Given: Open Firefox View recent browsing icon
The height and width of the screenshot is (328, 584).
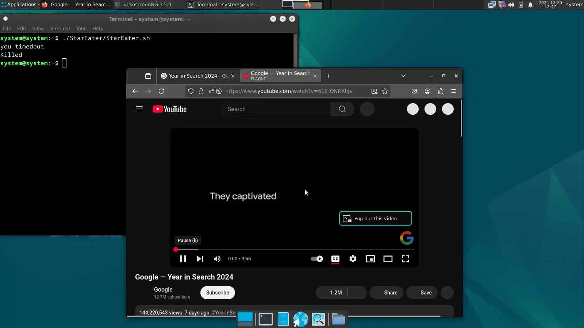Looking at the screenshot, I should [x=148, y=76].
